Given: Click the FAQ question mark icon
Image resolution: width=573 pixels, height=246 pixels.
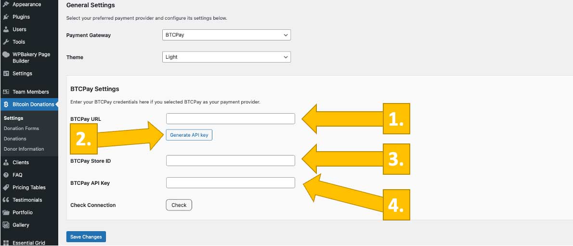Looking at the screenshot, I should pyautogui.click(x=6, y=175).
